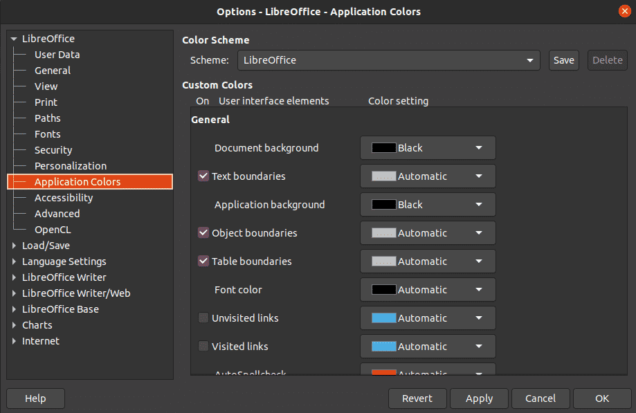Viewport: 636px width, 413px height.
Task: Open Document background color dropdown
Action: pos(428,148)
